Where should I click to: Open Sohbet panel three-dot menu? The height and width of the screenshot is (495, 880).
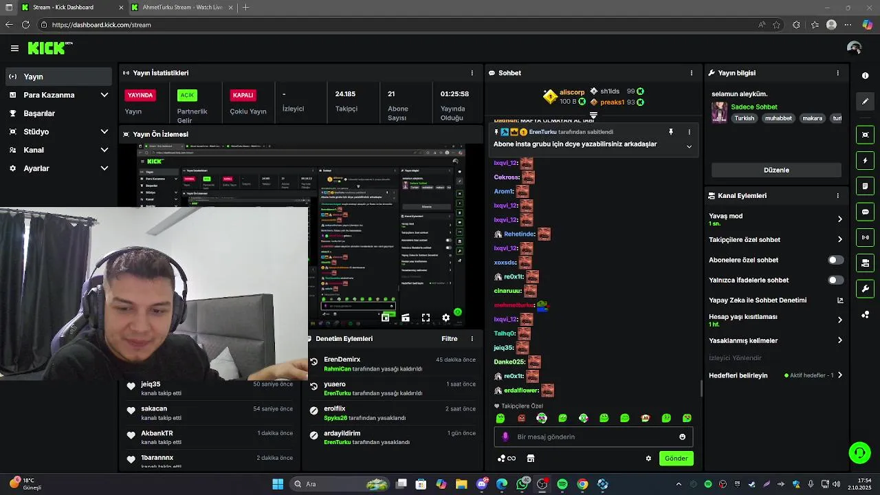click(691, 73)
